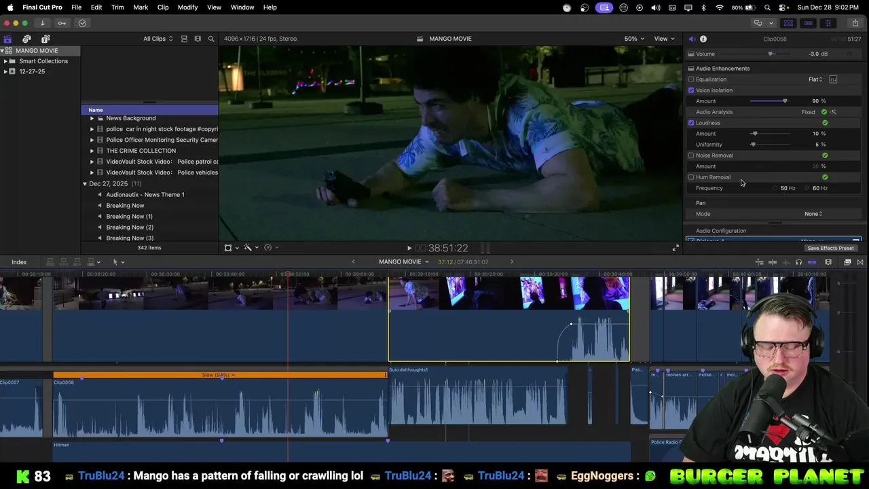Select the Breaking Now (2) audio clip

click(130, 228)
